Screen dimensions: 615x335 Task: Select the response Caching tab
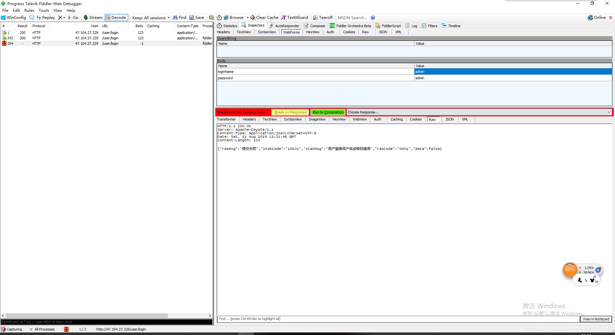tap(397, 119)
